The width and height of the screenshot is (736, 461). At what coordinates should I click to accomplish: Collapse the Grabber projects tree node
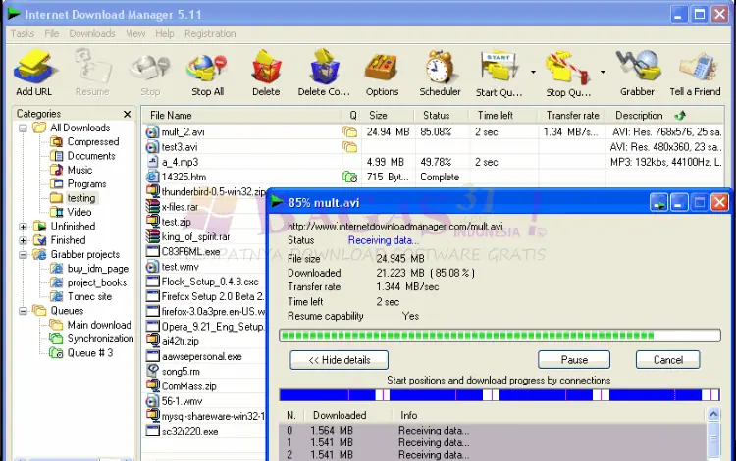point(24,254)
